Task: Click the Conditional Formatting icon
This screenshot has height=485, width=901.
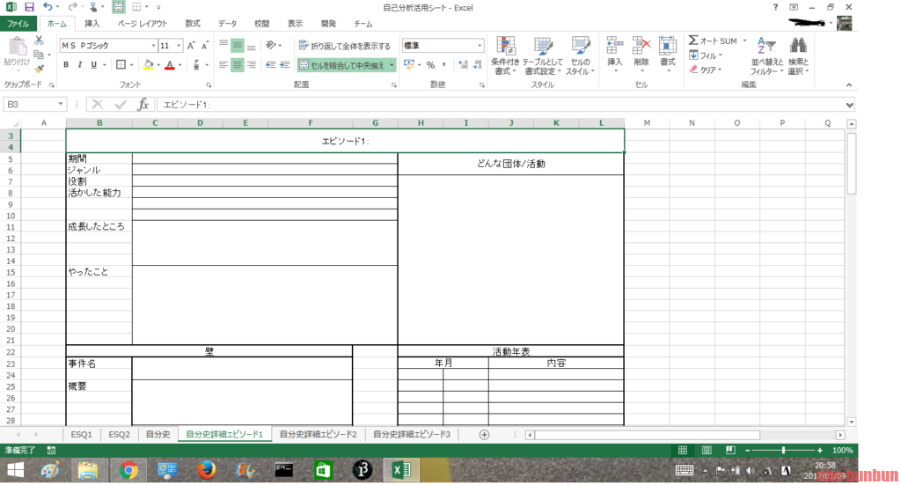Action: (505, 55)
